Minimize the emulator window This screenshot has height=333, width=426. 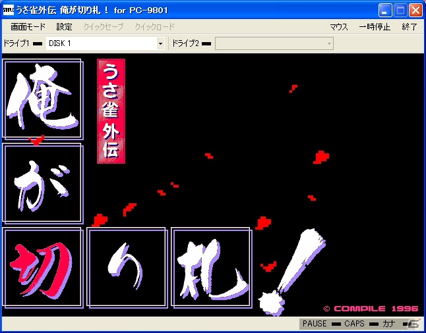385,11
